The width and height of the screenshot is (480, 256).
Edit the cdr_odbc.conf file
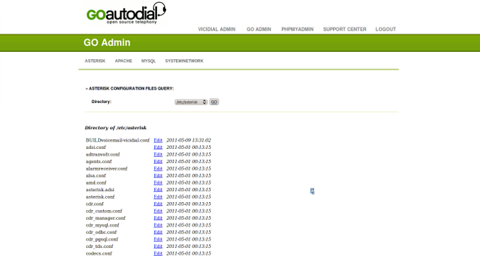158,232
